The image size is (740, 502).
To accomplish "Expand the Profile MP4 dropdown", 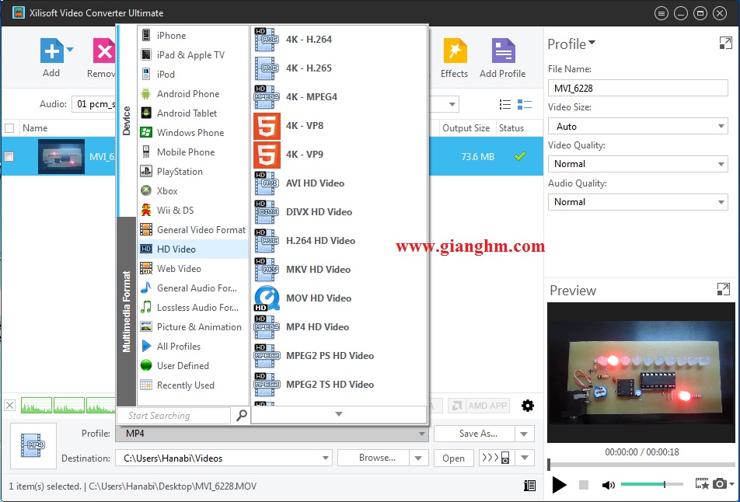I will pos(272,434).
